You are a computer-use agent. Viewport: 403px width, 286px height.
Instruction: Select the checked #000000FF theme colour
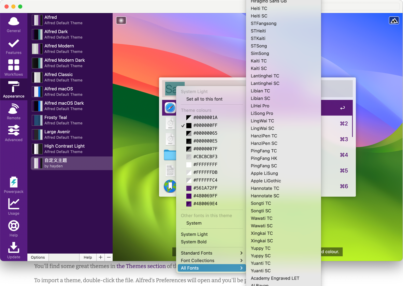click(205, 125)
